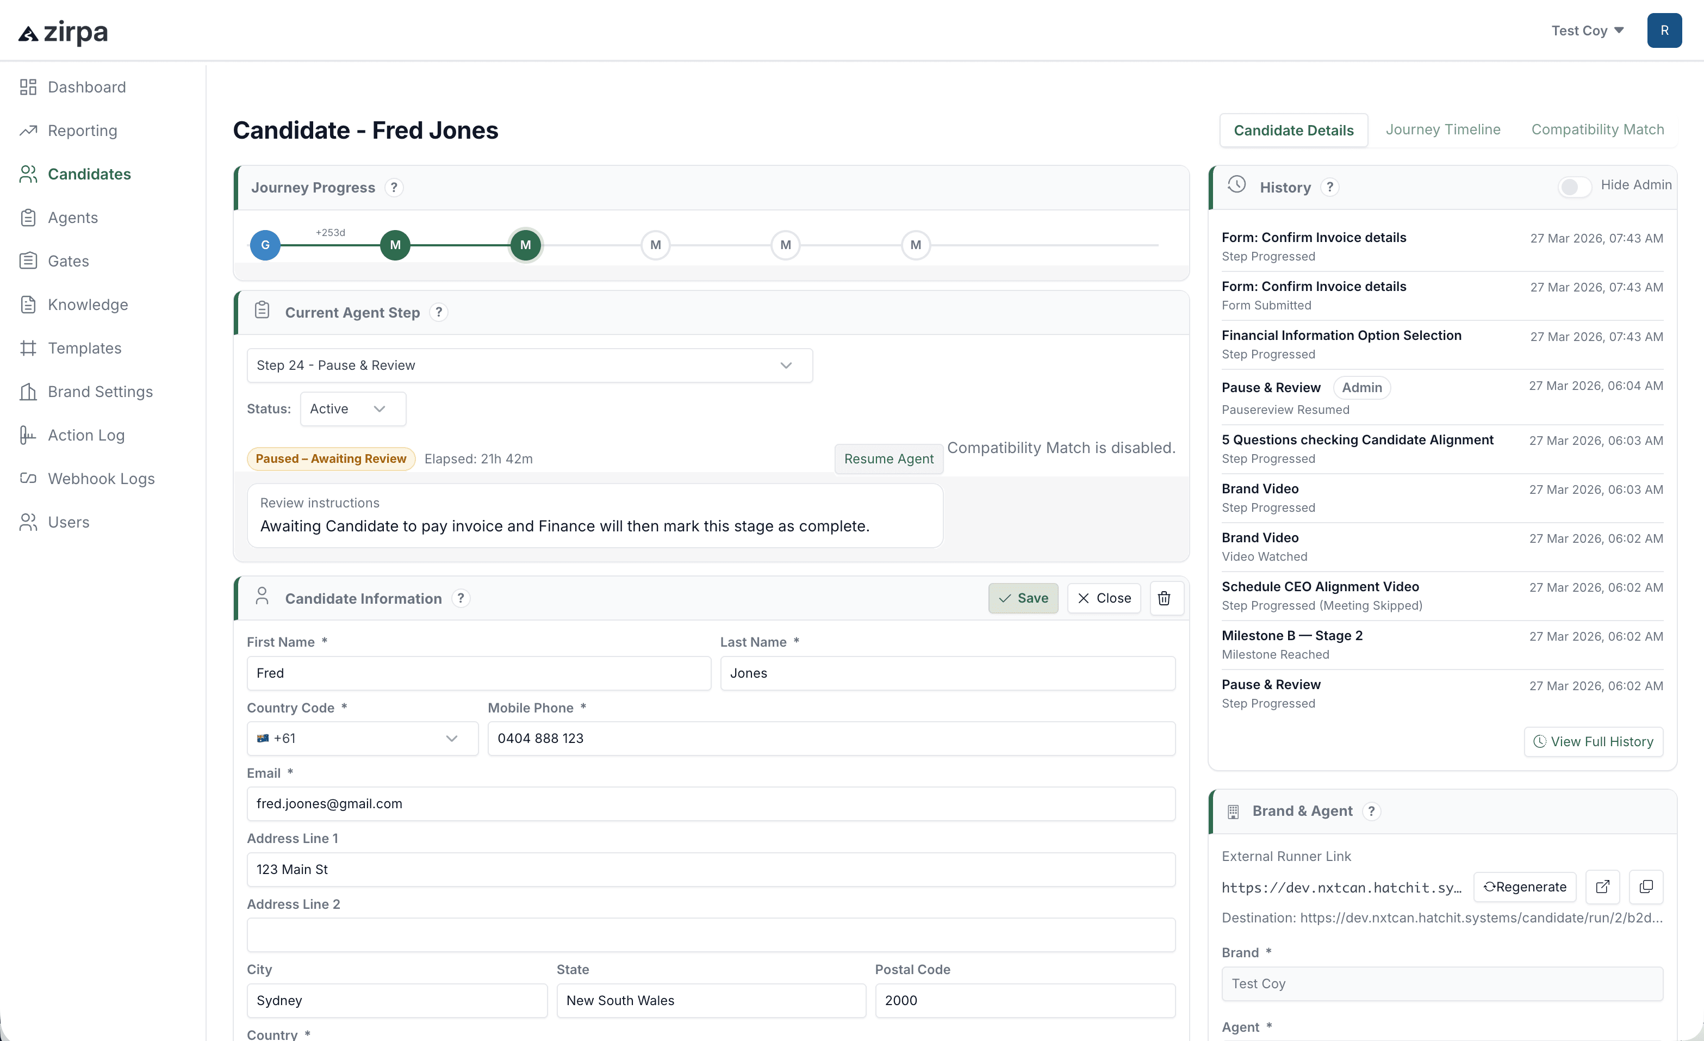Viewport: 1704px width, 1041px height.
Task: Click into the Email input field
Action: (x=710, y=804)
